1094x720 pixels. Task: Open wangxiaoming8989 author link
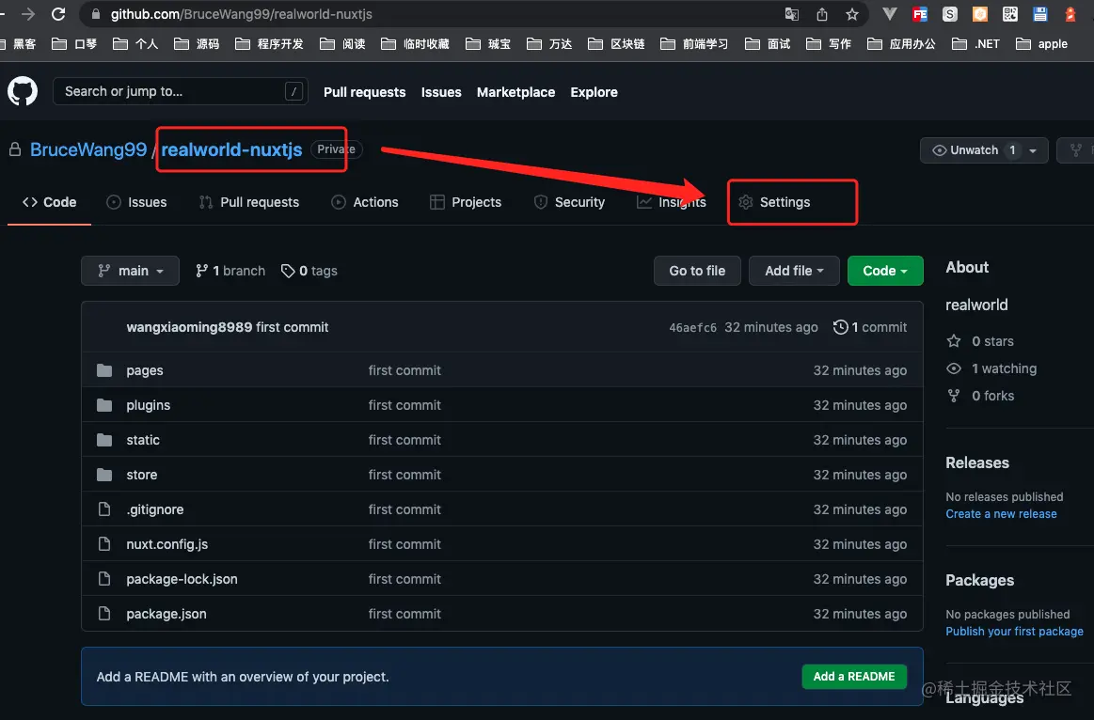click(x=189, y=327)
